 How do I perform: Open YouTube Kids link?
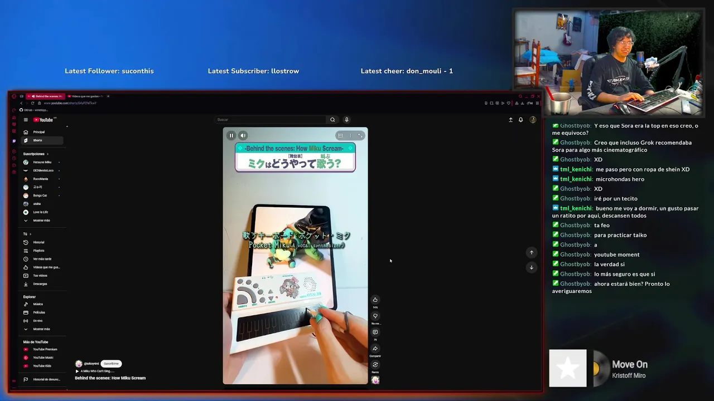pos(42,366)
